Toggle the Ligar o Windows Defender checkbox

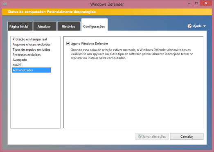(x=68, y=43)
